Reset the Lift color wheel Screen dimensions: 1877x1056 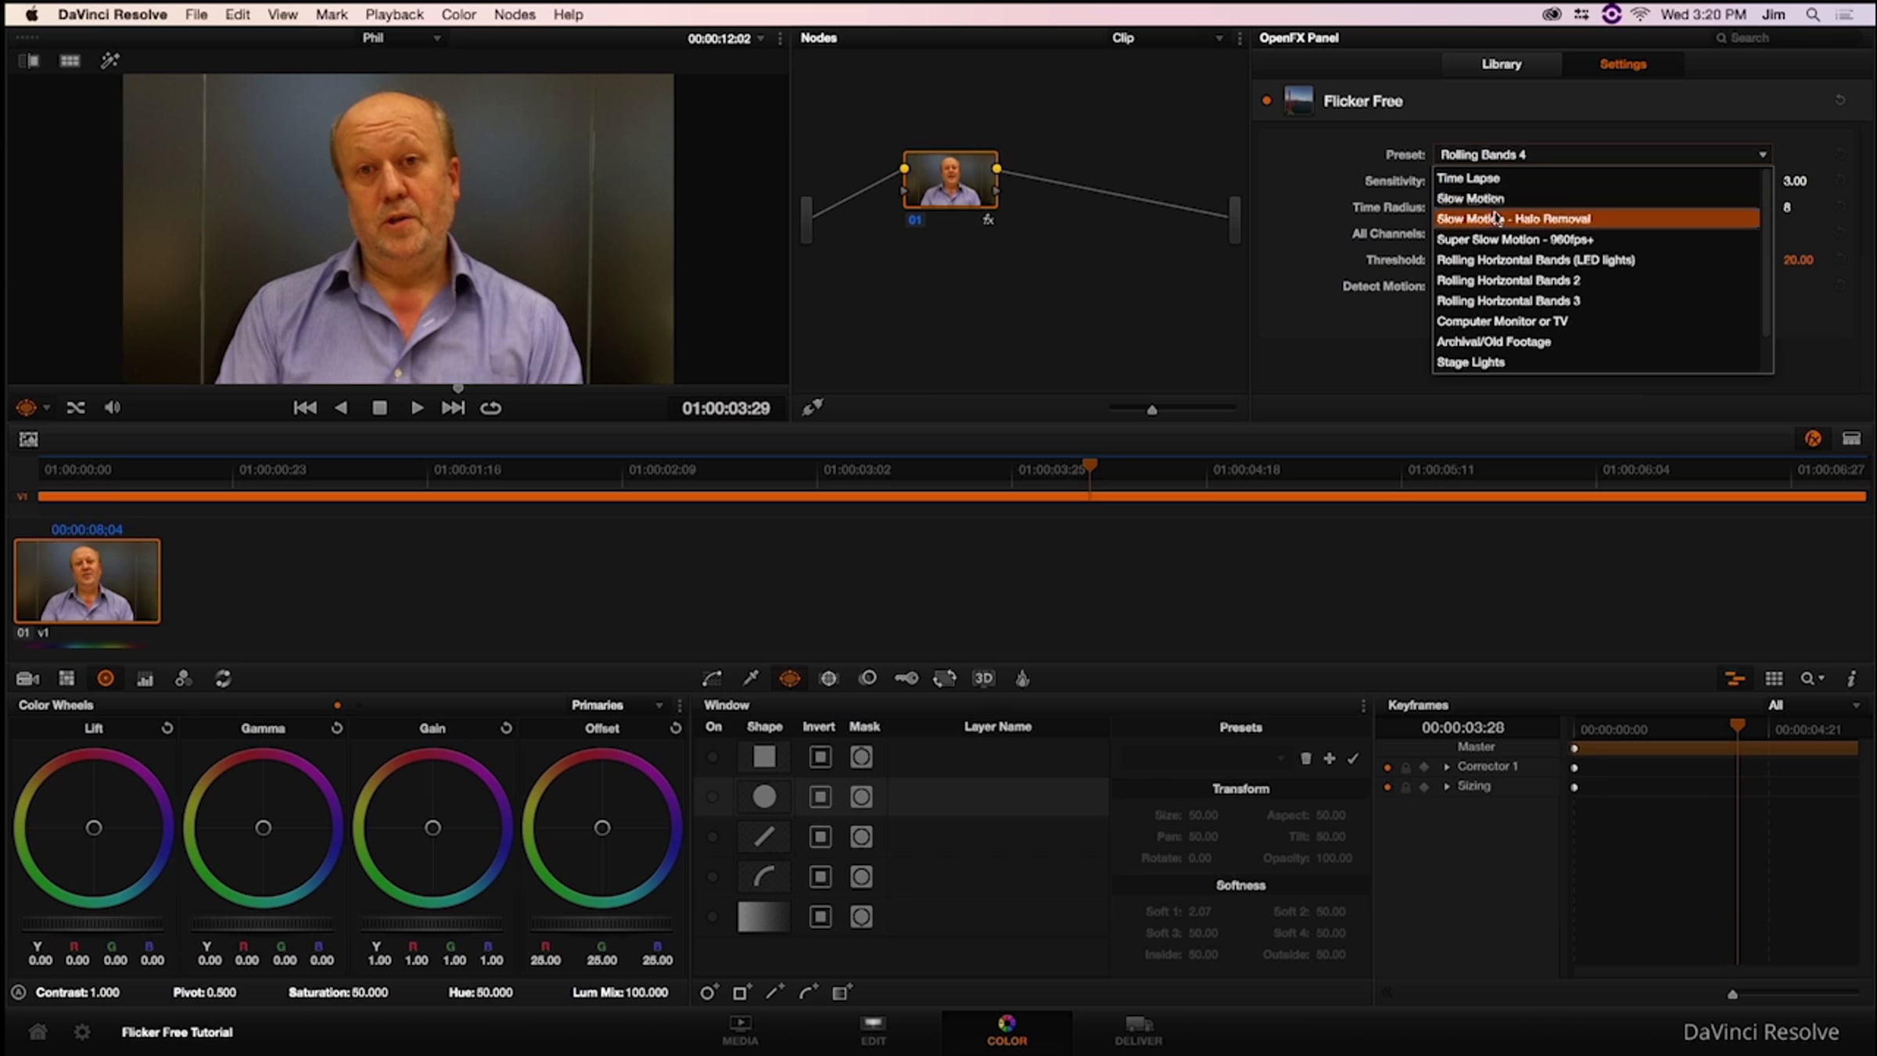click(x=167, y=728)
